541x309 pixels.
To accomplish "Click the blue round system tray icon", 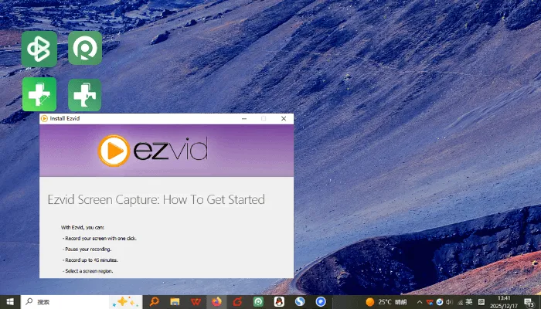I will pos(440,303).
